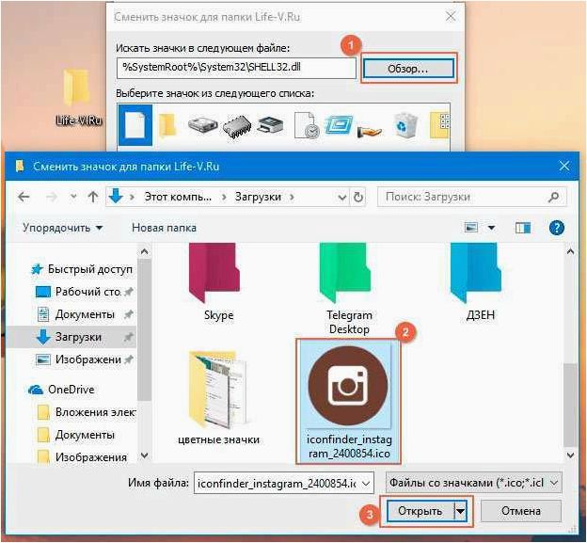The width and height of the screenshot is (587, 543).
Task: Select document with clock icon
Action: pyautogui.click(x=307, y=126)
